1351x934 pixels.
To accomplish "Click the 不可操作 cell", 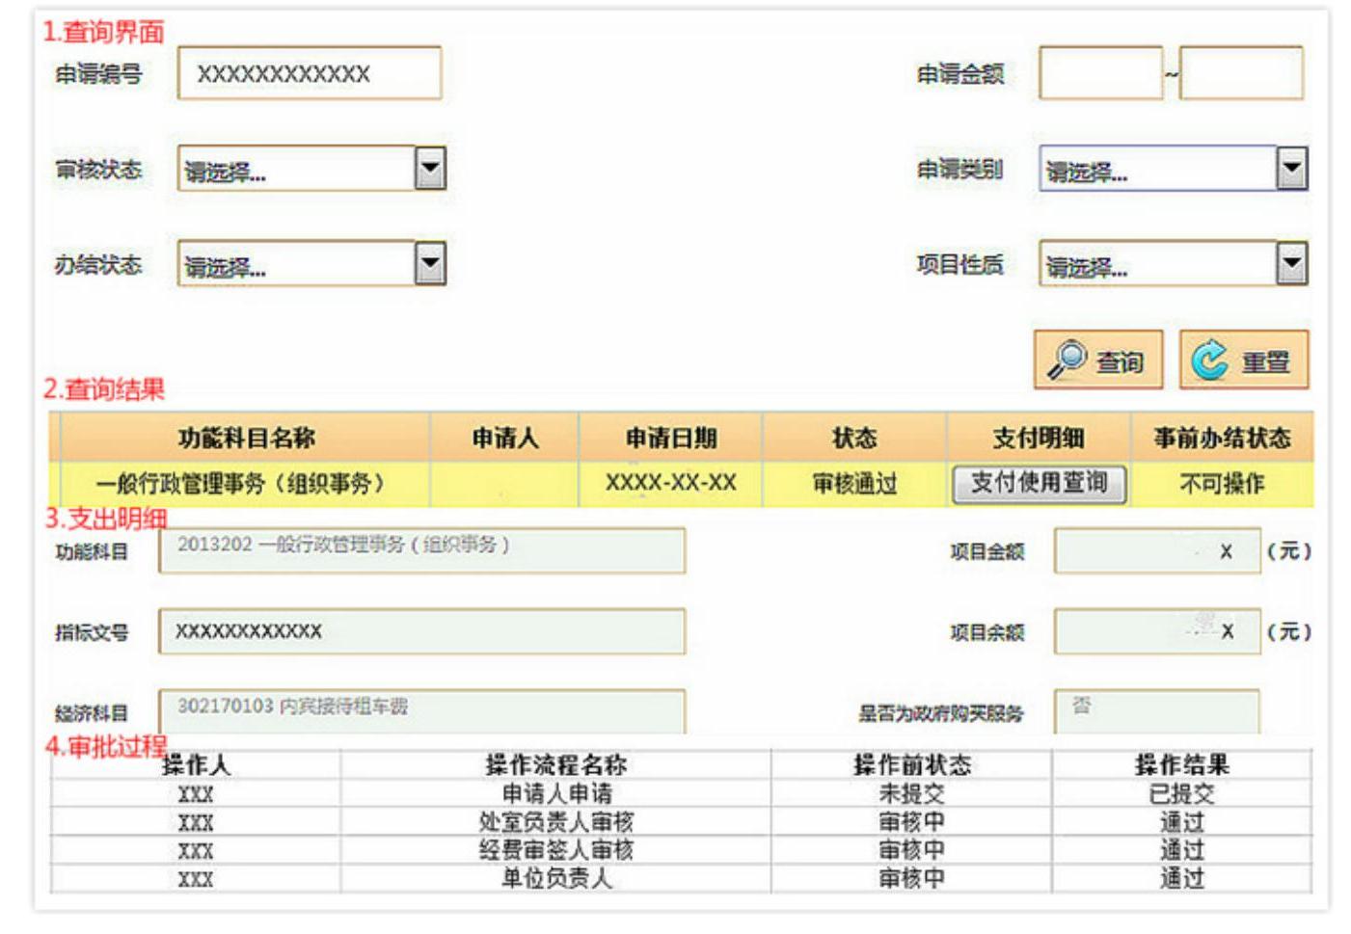I will point(1222,484).
